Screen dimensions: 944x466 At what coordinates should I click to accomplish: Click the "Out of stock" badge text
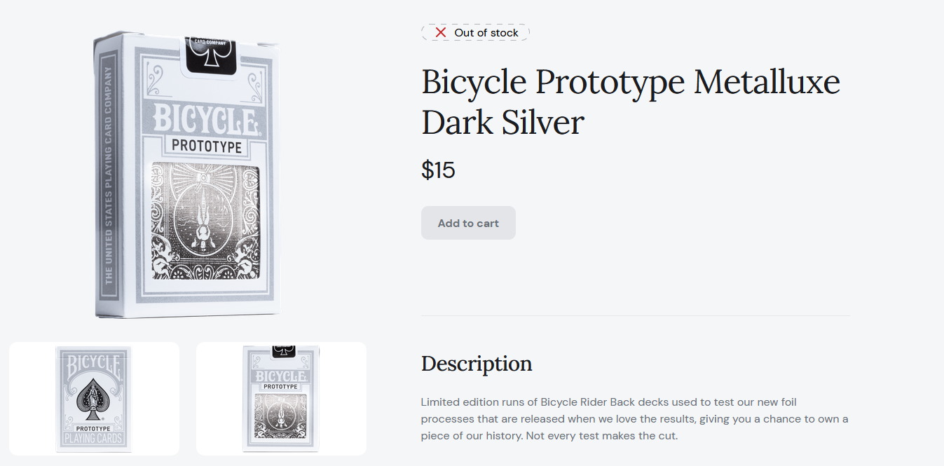pyautogui.click(x=486, y=33)
